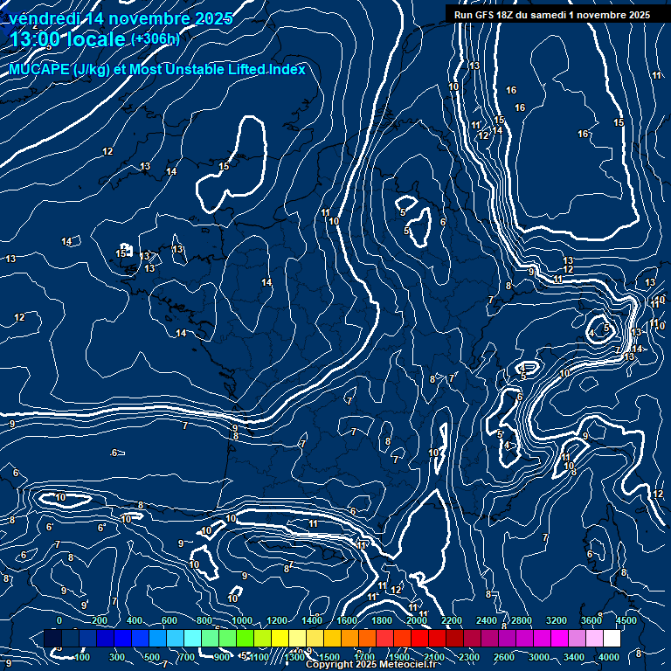
Task: Click the legend label '1400'
Action: point(312,620)
